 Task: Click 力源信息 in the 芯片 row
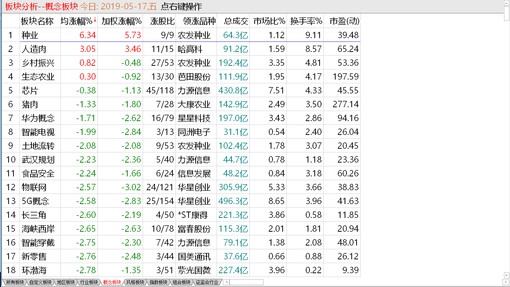point(194,90)
